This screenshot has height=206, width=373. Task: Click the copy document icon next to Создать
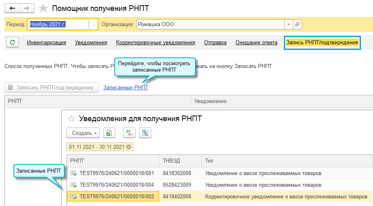click(109, 133)
